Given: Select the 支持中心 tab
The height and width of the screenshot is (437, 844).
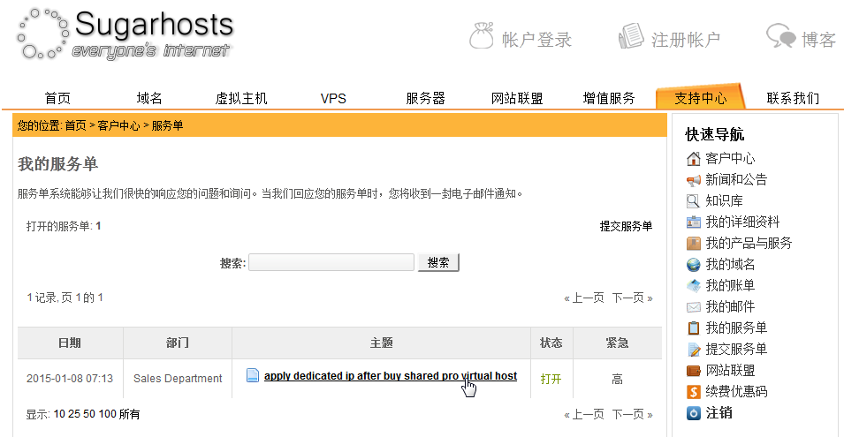Looking at the screenshot, I should pos(700,98).
